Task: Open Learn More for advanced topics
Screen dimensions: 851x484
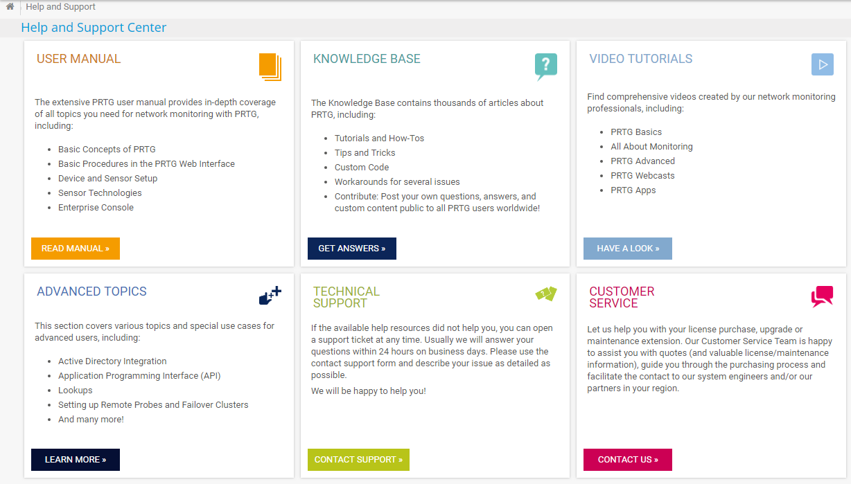Action: [x=76, y=460]
